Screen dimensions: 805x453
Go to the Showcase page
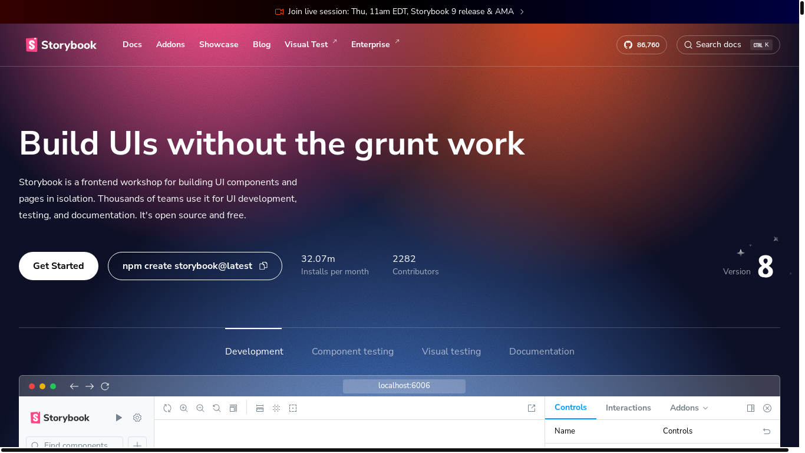point(219,45)
